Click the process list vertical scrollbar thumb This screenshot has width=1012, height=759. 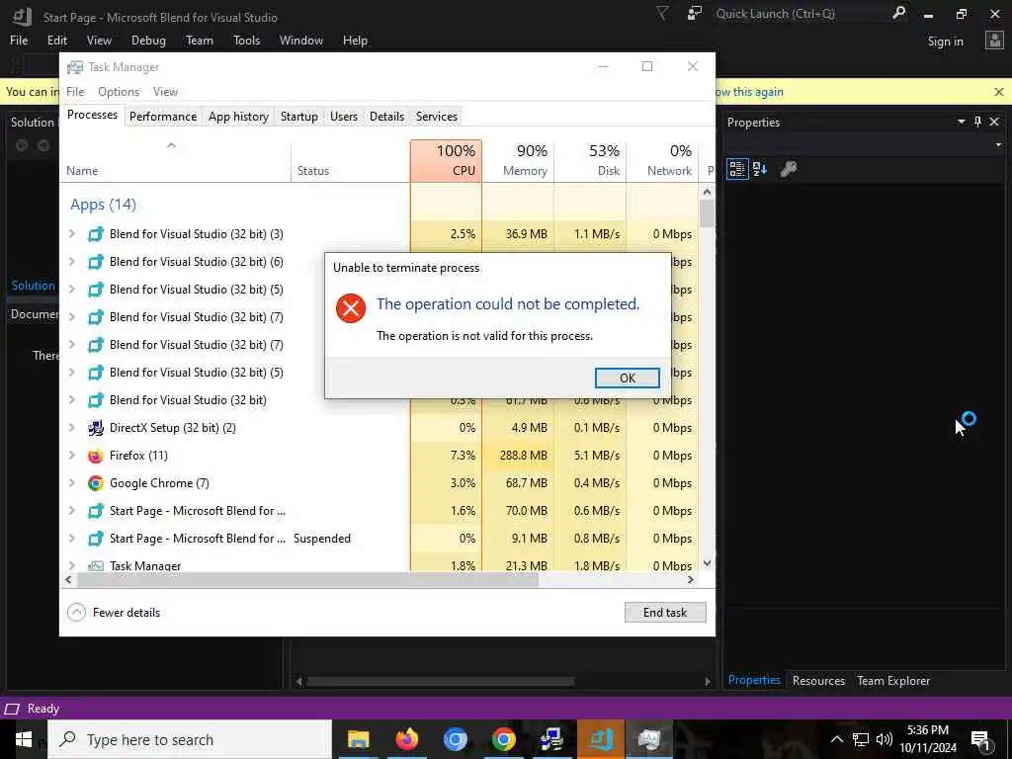click(x=707, y=213)
